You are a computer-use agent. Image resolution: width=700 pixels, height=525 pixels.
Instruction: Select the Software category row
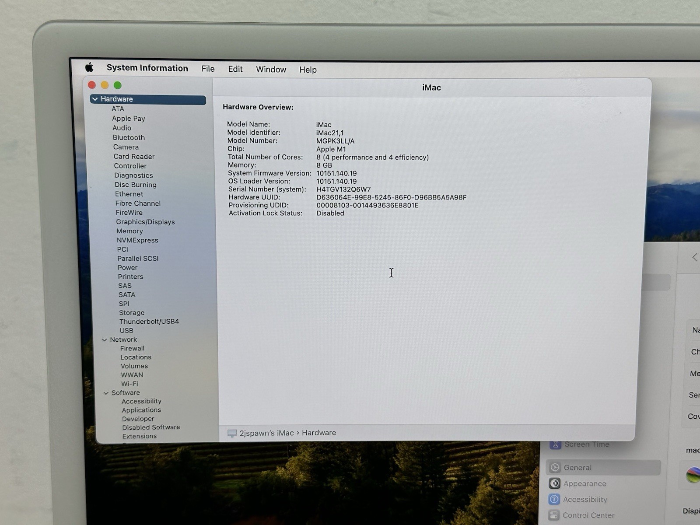tap(126, 393)
